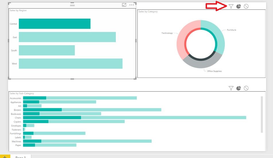This screenshot has height=158, width=273.
Task: Set Highlight interaction on Sales by Sub-Category chart
Action: point(239,88)
